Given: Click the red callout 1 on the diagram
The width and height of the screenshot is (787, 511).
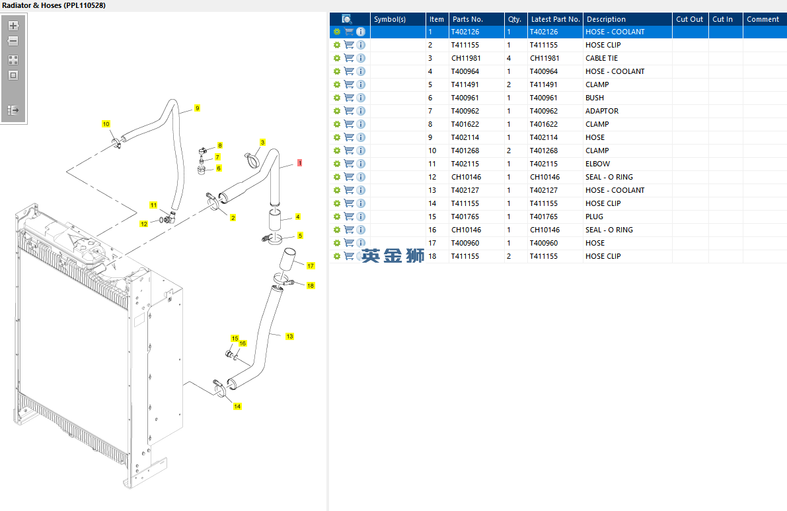Looking at the screenshot, I should coord(299,163).
